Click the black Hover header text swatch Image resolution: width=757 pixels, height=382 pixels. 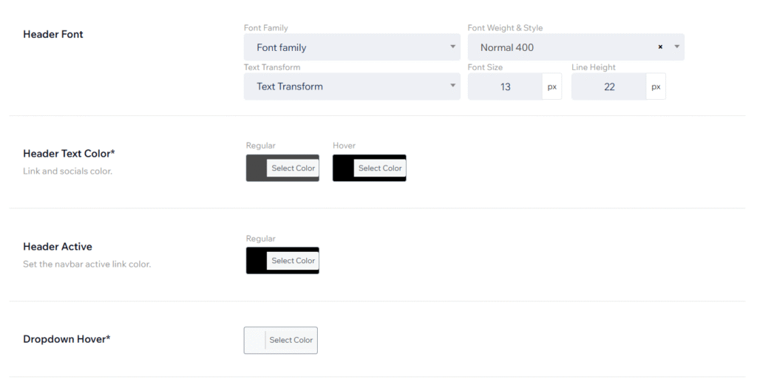[x=343, y=168]
